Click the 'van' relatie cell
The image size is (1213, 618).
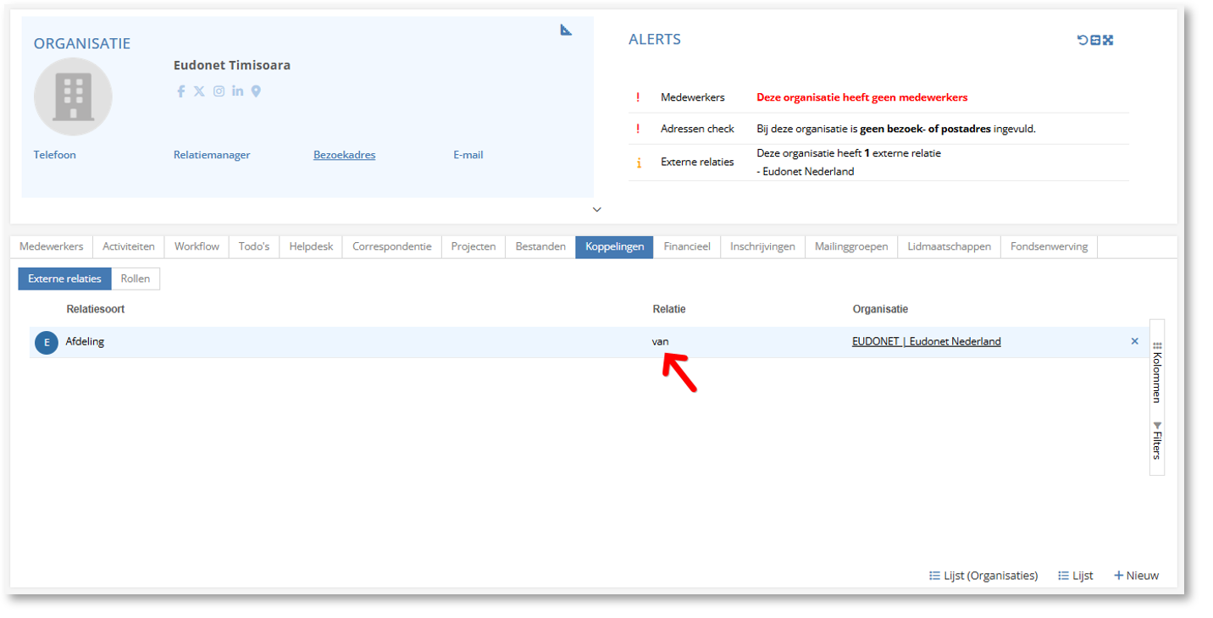pyautogui.click(x=661, y=342)
